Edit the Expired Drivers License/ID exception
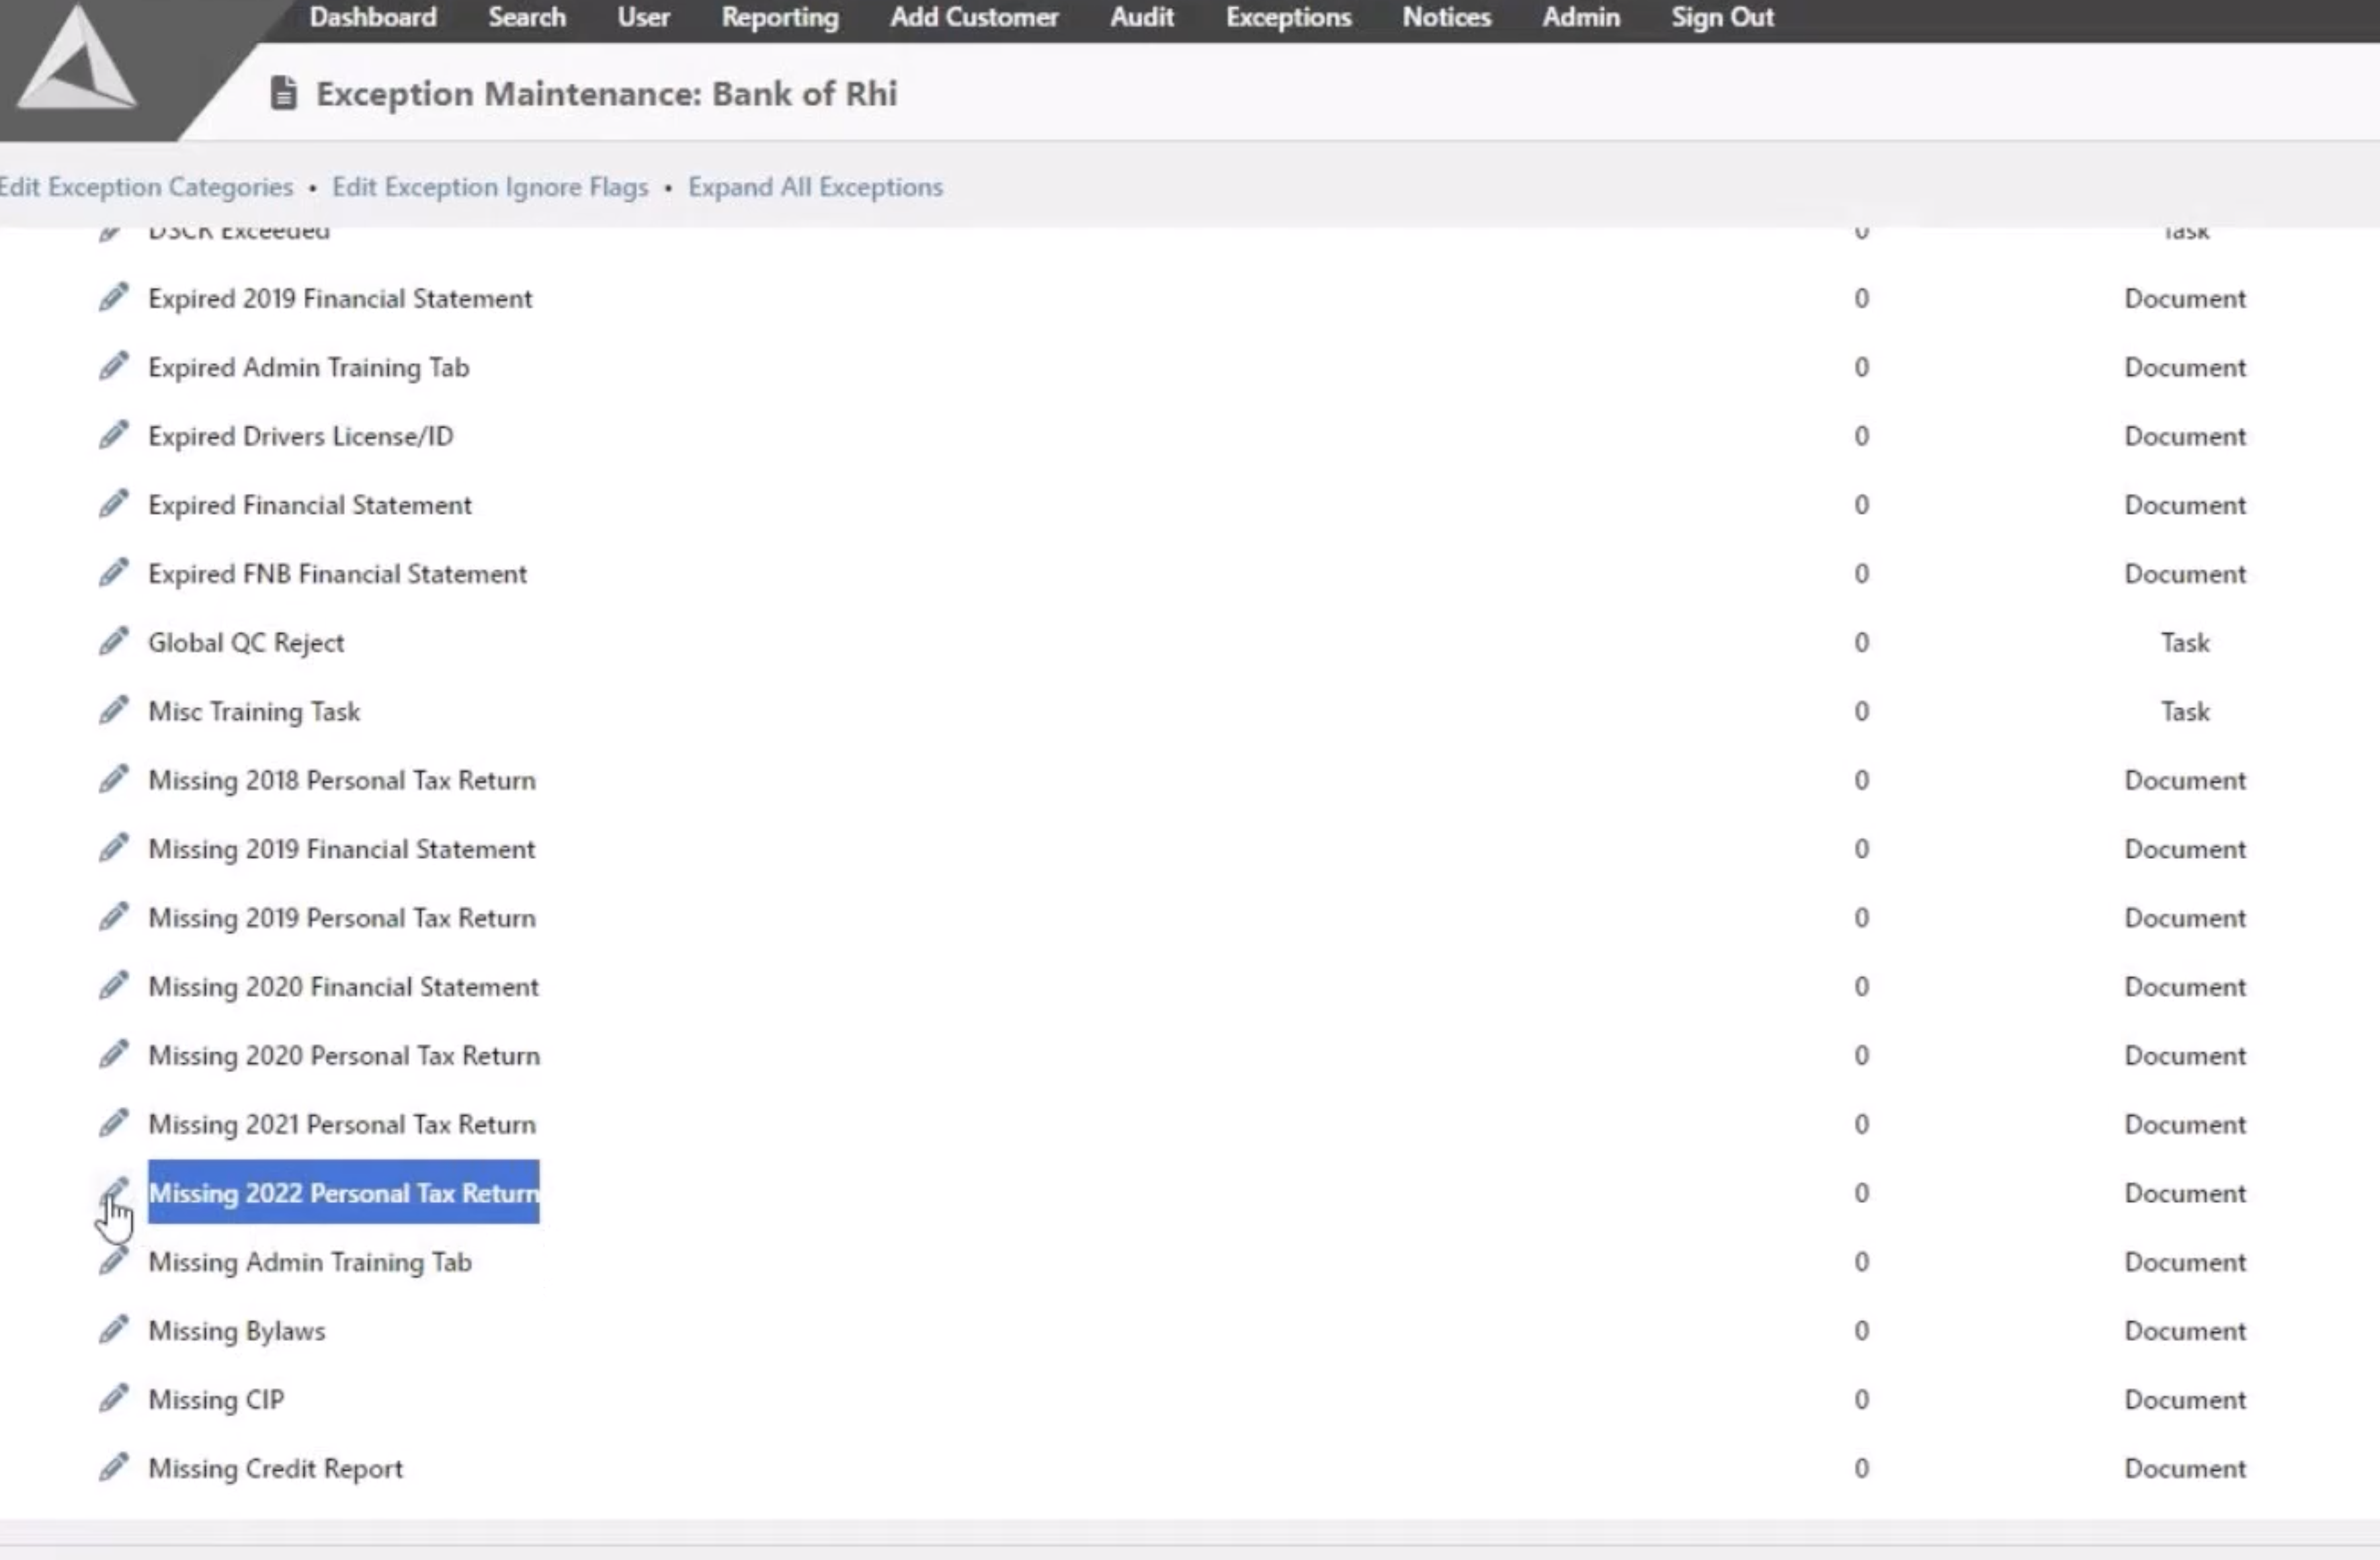 click(113, 436)
